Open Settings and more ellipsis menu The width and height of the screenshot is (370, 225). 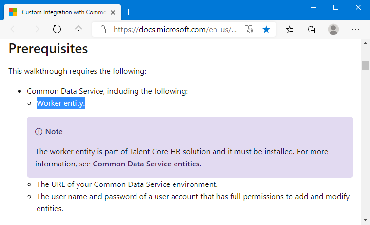(355, 29)
